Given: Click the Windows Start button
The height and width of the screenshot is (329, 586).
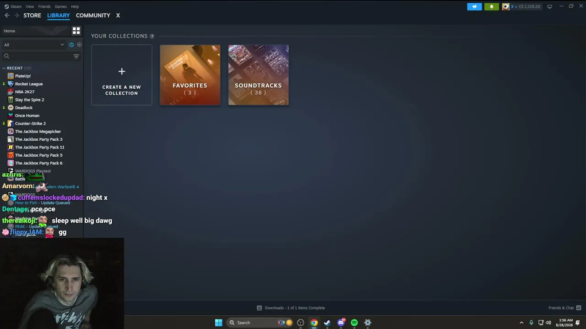Looking at the screenshot, I should (x=218, y=323).
